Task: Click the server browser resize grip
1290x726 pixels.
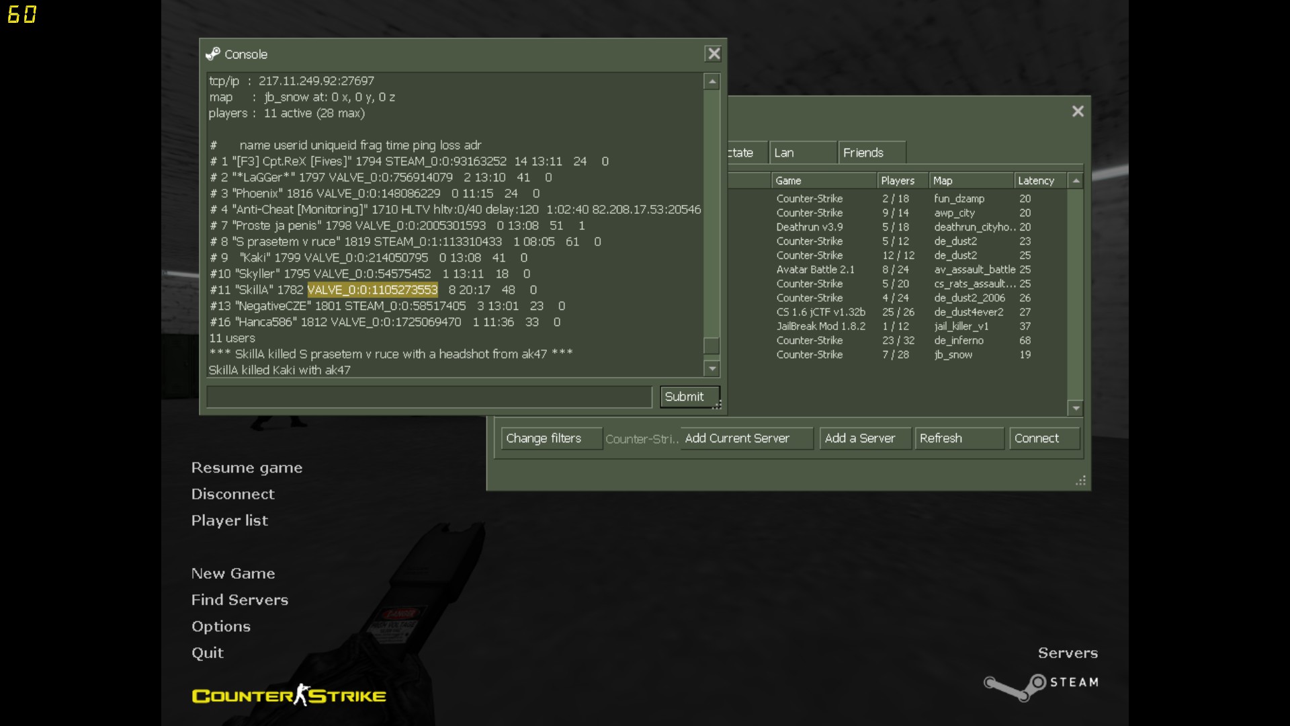Action: (x=1080, y=481)
